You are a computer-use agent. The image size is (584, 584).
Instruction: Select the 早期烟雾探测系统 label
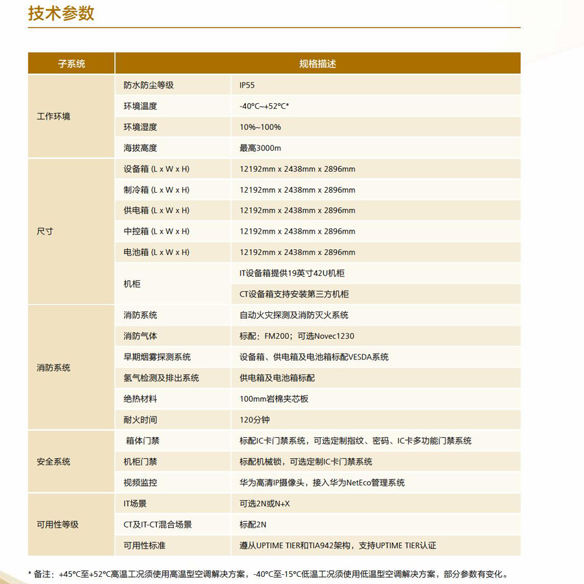[157, 357]
